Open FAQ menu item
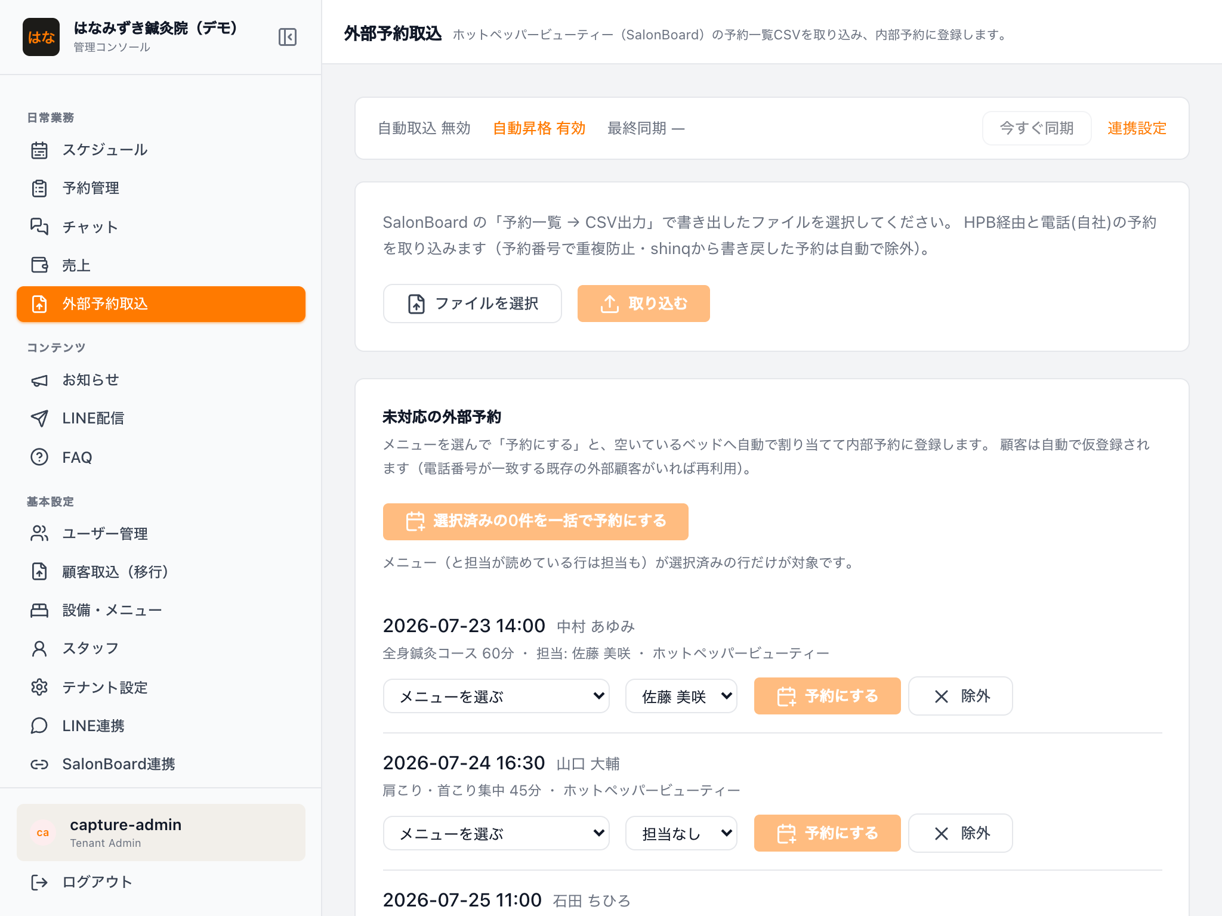 [161, 457]
